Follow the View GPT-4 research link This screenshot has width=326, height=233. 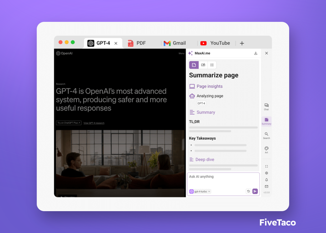[94, 123]
